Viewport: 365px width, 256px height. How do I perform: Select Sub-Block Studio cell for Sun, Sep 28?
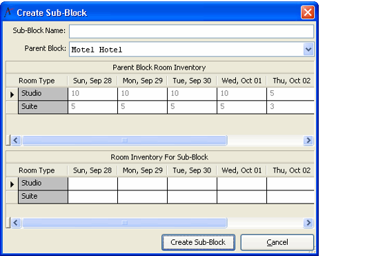point(92,184)
